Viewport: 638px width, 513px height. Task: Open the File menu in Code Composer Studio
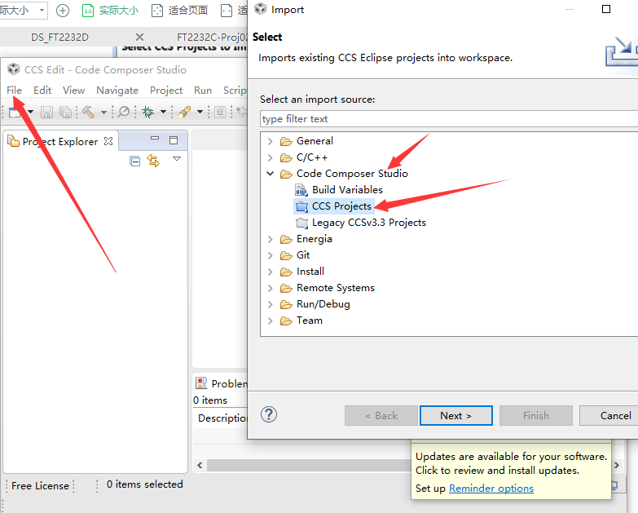click(14, 90)
